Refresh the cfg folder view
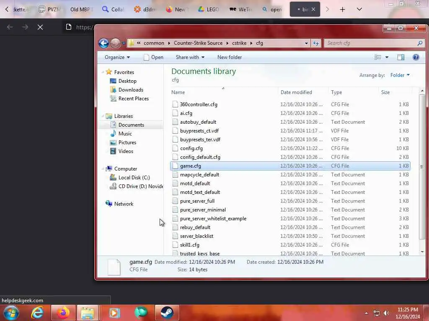 tap(316, 43)
